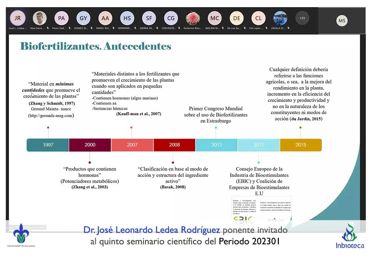Click the PA avatar for Perez Cad

(x=61, y=18)
